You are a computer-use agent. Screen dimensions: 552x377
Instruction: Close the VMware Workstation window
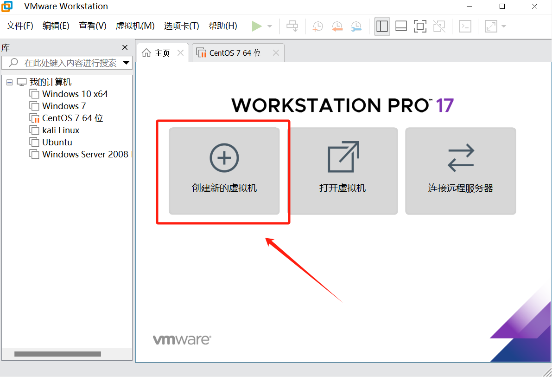click(534, 6)
